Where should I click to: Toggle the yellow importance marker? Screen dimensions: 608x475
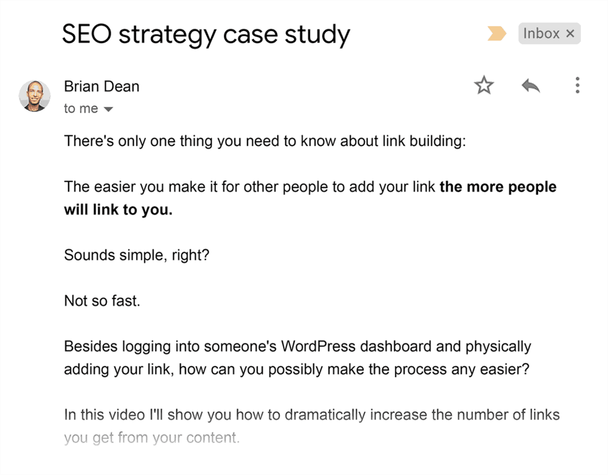tap(497, 34)
